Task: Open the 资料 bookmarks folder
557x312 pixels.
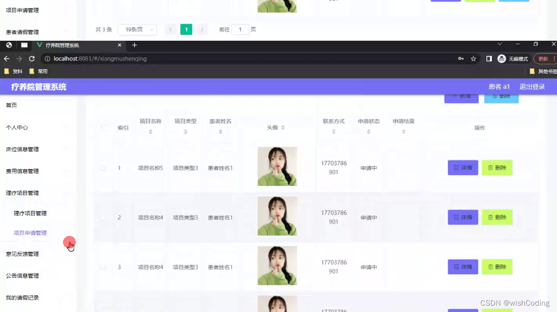Action: point(13,71)
